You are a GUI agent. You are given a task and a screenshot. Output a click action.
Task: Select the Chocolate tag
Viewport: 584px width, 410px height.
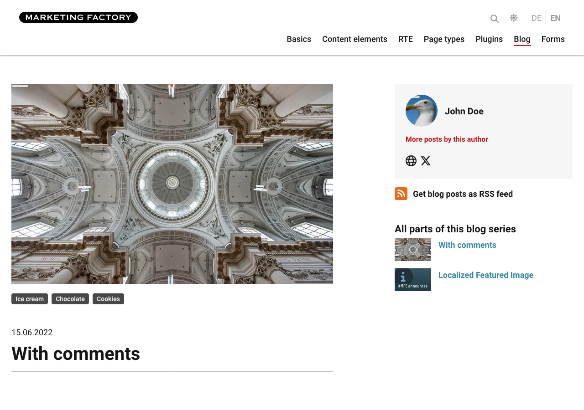(x=70, y=299)
